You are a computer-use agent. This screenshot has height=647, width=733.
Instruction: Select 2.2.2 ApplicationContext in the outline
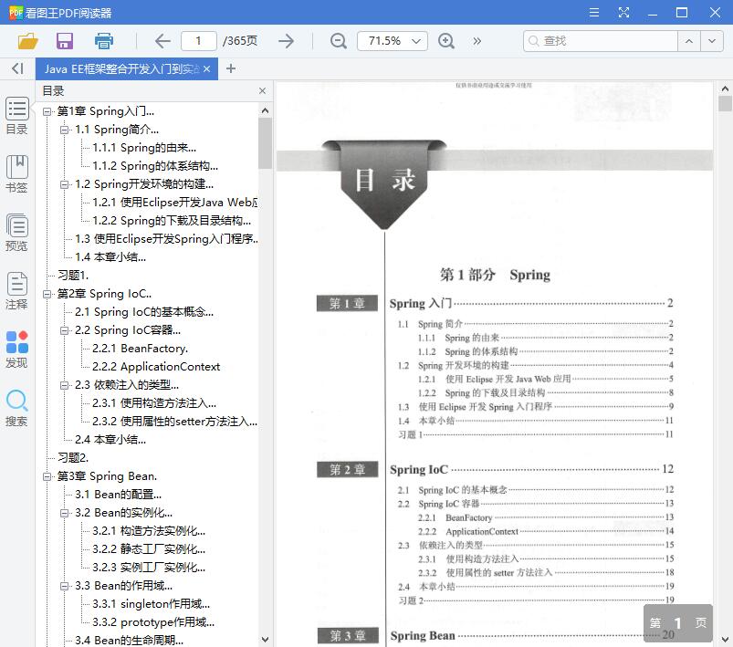[156, 367]
